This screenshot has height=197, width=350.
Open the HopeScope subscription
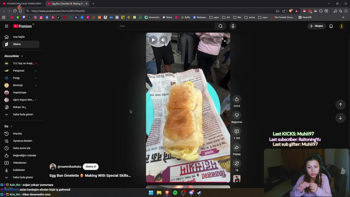(21, 92)
